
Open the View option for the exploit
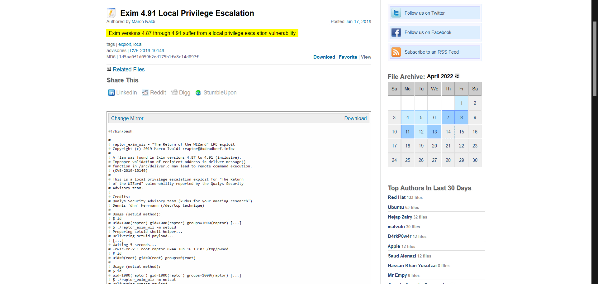tap(366, 57)
